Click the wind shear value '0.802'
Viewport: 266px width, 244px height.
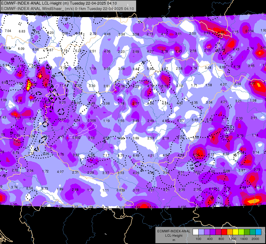click(77, 137)
